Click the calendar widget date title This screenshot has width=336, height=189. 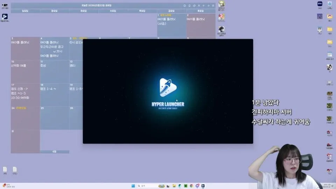pos(97,5)
